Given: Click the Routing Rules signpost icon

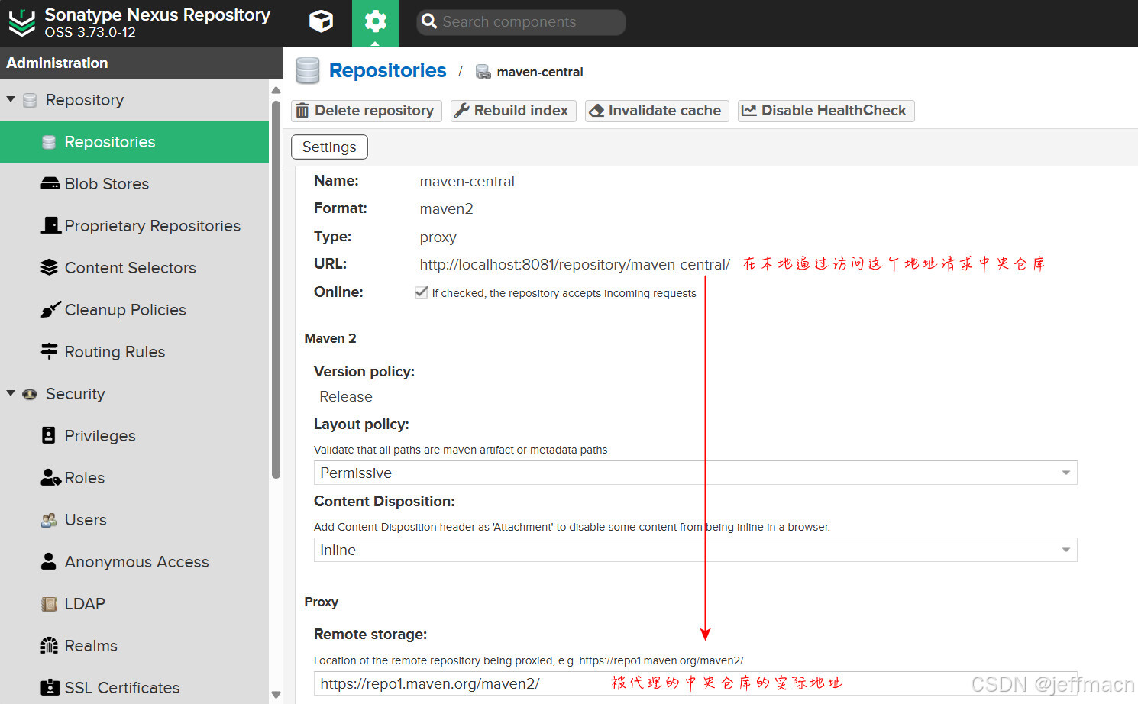Looking at the screenshot, I should coord(50,351).
